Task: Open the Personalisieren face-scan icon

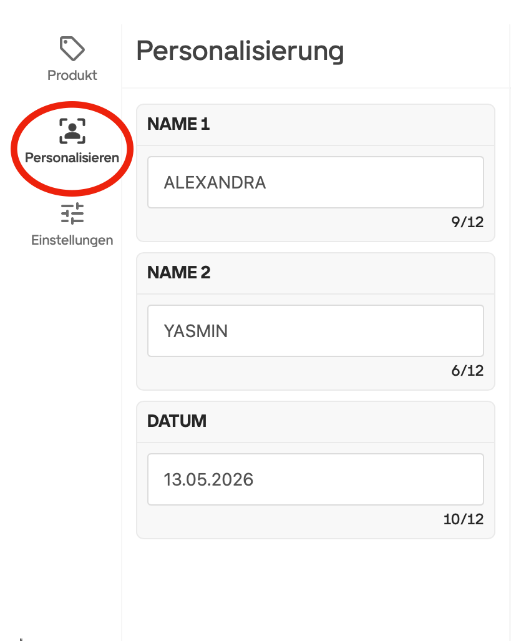Action: pos(72,131)
